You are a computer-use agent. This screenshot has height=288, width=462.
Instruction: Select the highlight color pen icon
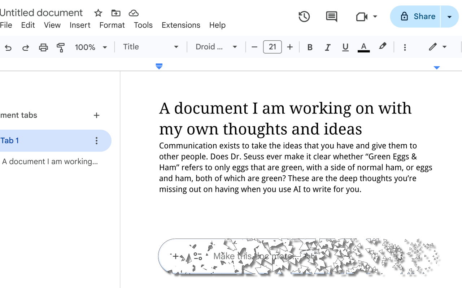click(382, 47)
